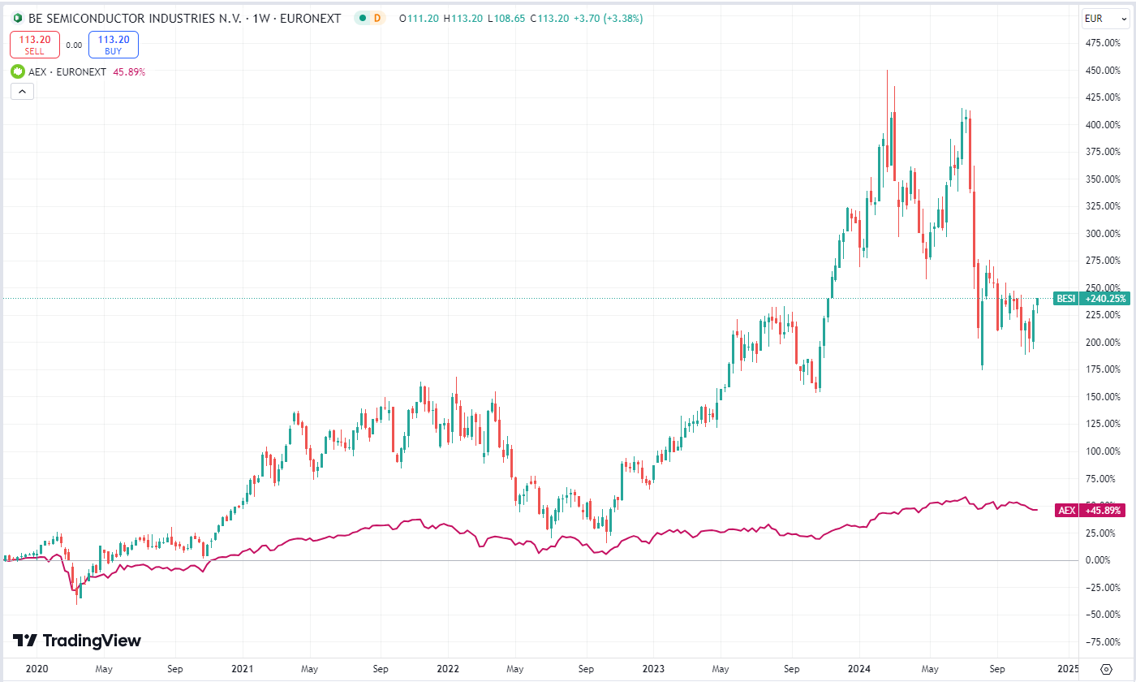Click the high value H113.20
The width and height of the screenshot is (1136, 682).
(x=464, y=18)
